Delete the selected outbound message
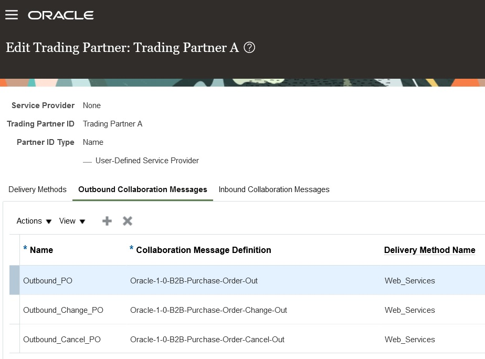485x359 pixels. [x=128, y=221]
